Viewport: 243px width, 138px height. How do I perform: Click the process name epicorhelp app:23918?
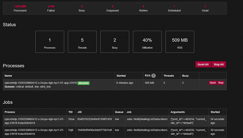tap(40, 83)
